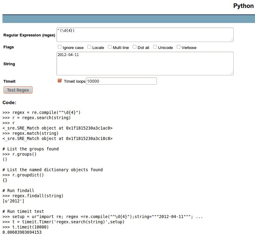Click the 'Flags' label

tap(9, 47)
